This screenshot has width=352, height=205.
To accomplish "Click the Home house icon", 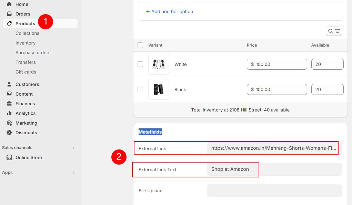I will tap(9, 4).
